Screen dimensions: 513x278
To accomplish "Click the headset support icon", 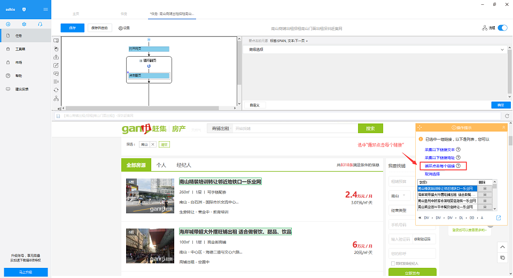I will pyautogui.click(x=40, y=24).
